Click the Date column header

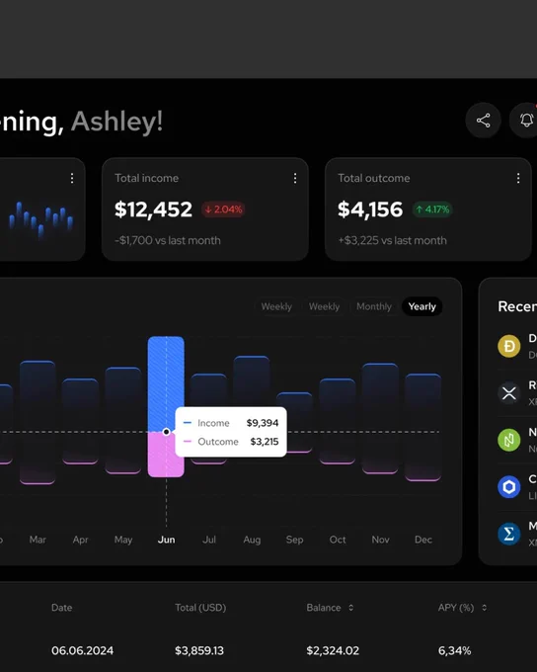pyautogui.click(x=61, y=608)
